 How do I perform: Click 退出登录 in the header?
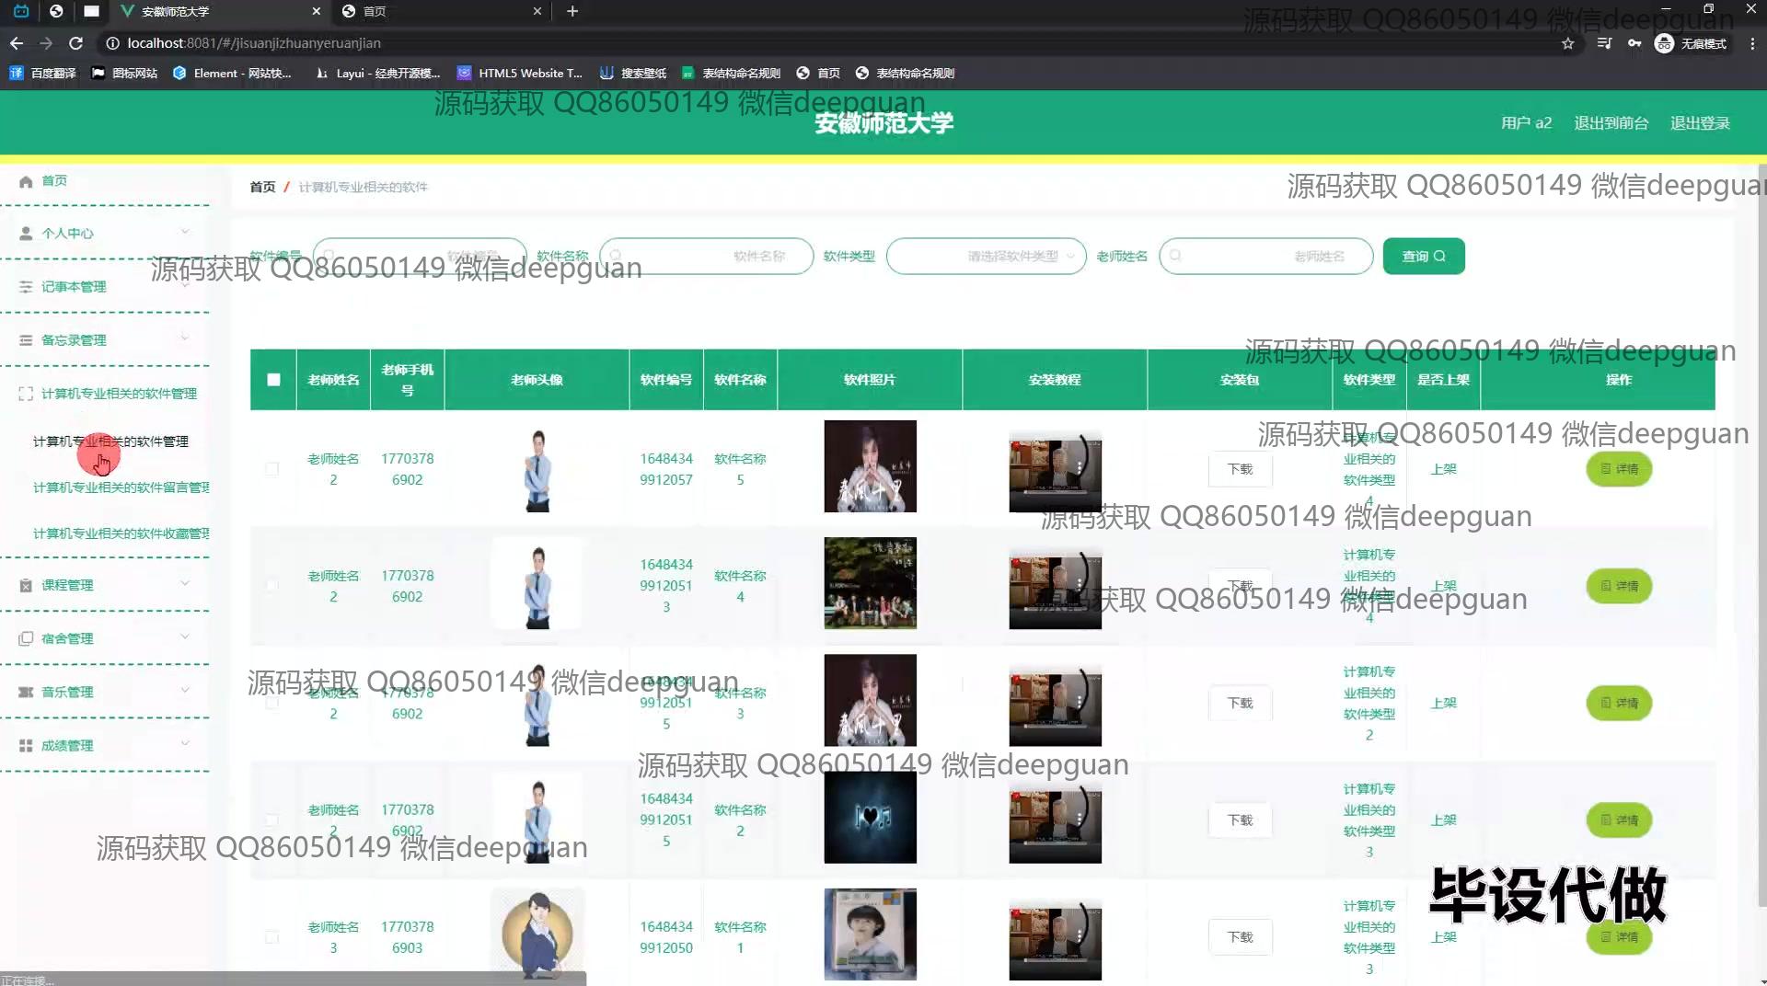1700,123
